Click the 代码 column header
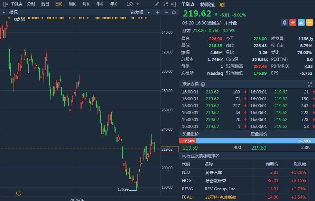The width and height of the screenshot is (315, 201). (186, 164)
